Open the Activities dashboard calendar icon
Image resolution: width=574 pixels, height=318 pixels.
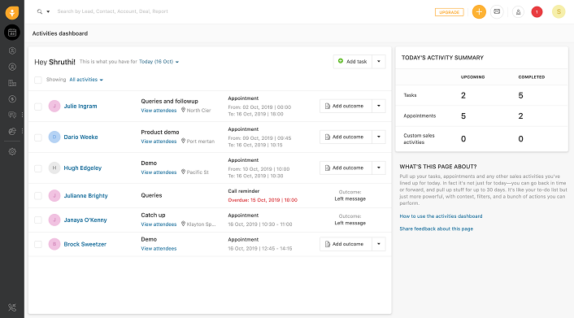(x=12, y=33)
